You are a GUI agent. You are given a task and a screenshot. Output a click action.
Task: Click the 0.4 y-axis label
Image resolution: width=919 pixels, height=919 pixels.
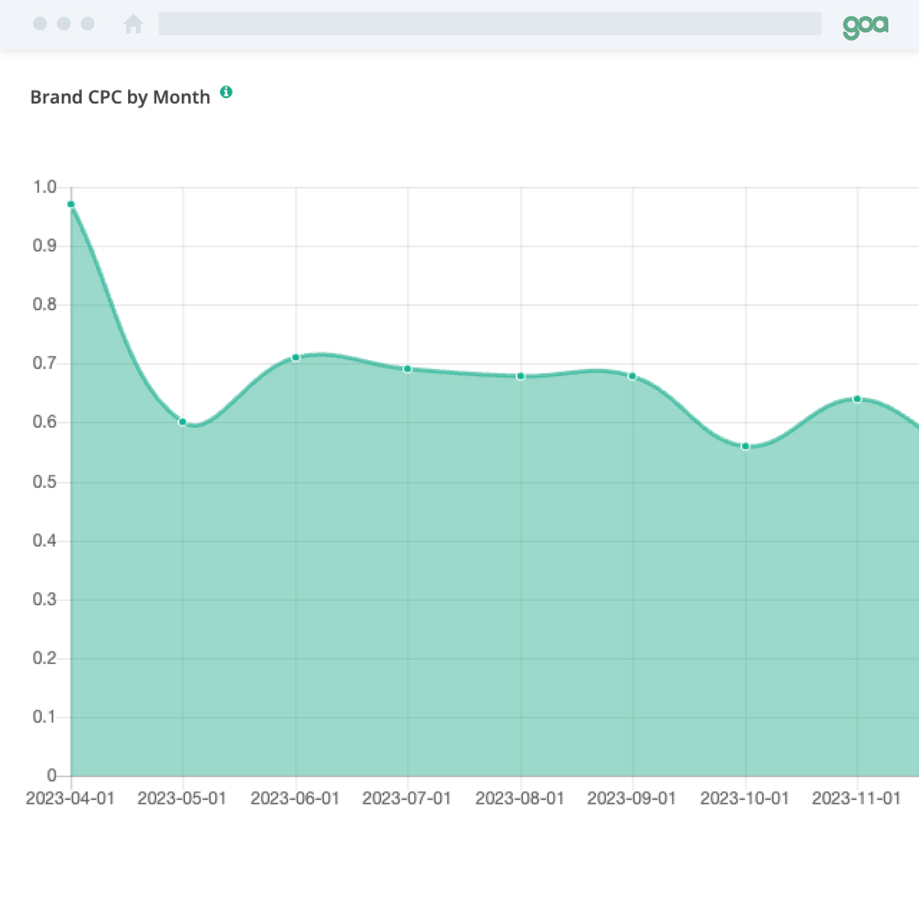[x=45, y=540]
